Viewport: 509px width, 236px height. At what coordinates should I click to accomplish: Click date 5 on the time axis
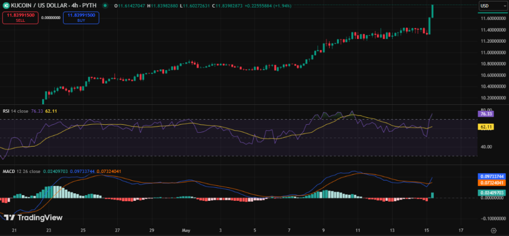coord(255,230)
